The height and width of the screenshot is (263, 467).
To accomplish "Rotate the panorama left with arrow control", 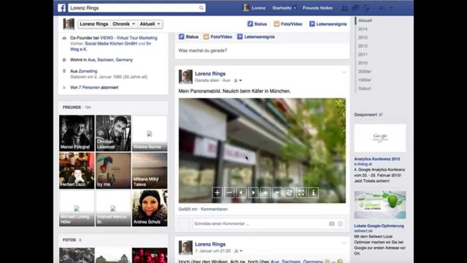I will [241, 193].
